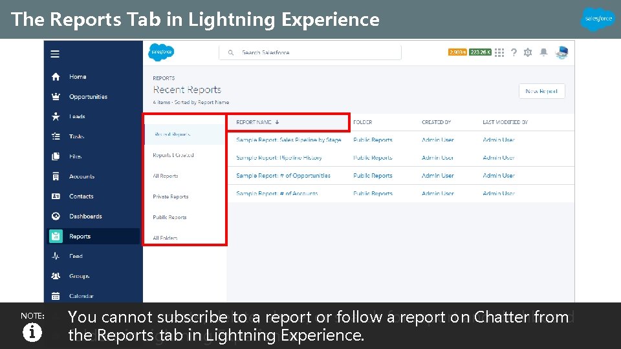Click the Salesforce cloud logo in header

[x=161, y=52]
